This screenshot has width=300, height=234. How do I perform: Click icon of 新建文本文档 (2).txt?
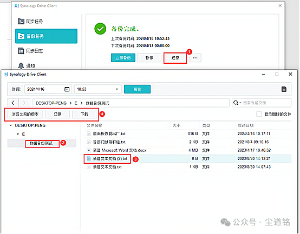[88, 158]
